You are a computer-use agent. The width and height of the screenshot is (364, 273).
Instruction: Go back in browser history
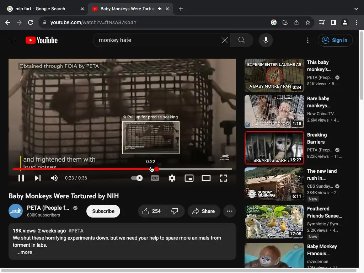(x=8, y=22)
